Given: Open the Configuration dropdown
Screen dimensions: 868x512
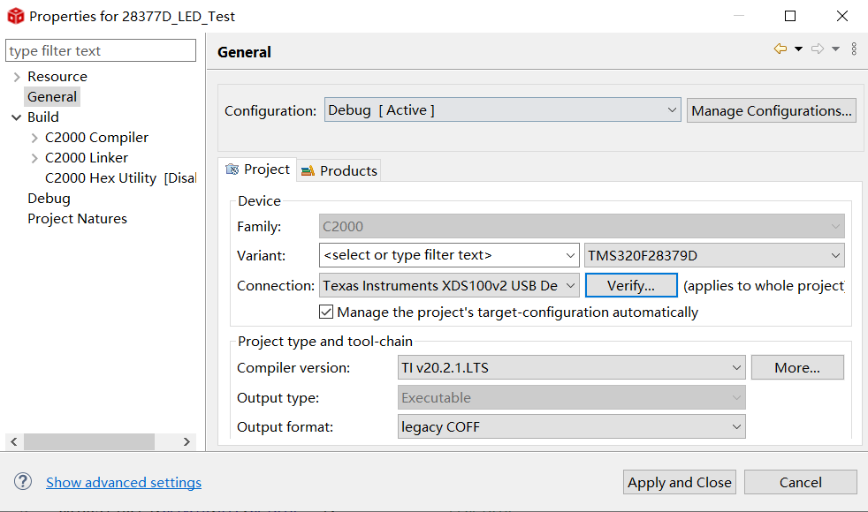Looking at the screenshot, I should pyautogui.click(x=502, y=110).
